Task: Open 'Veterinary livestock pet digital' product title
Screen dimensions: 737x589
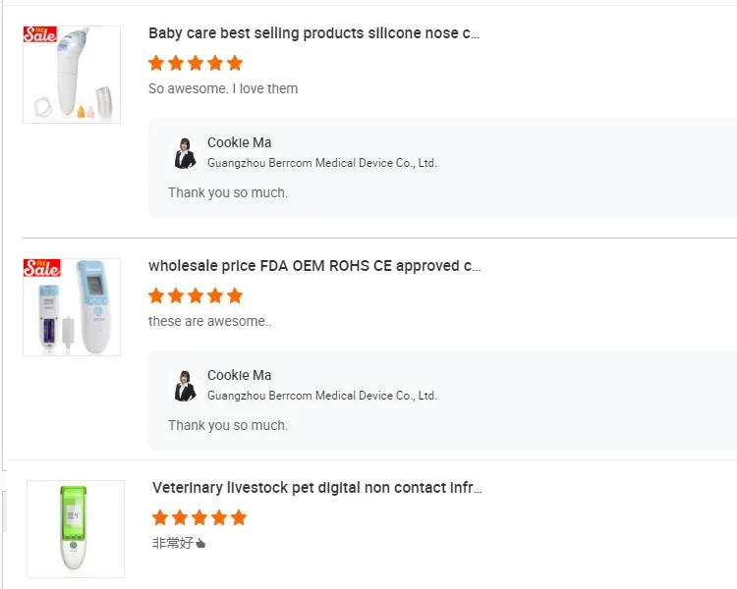Action: pos(316,488)
